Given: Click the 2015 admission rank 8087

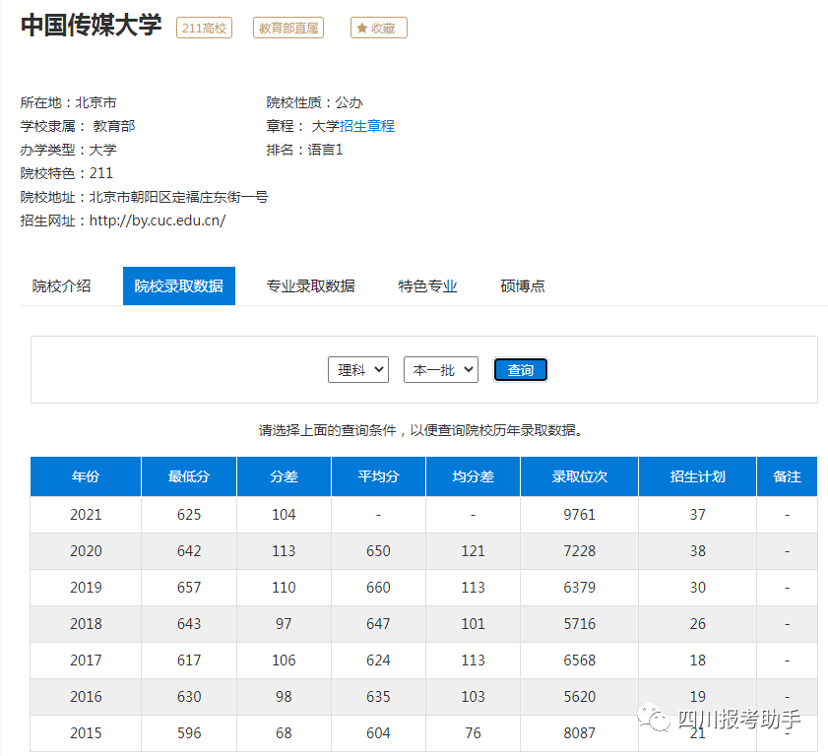Looking at the screenshot, I should pyautogui.click(x=579, y=733).
